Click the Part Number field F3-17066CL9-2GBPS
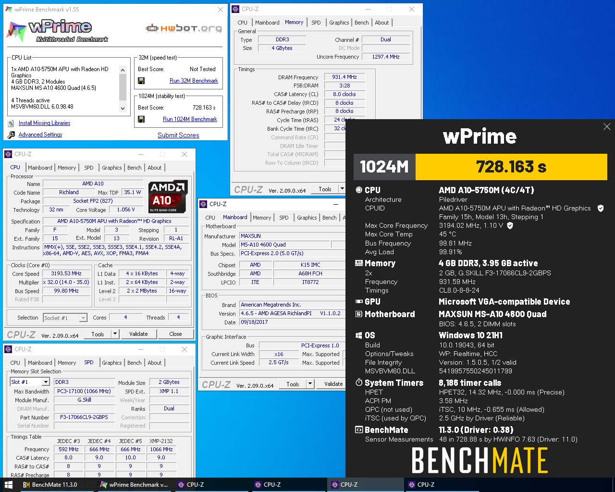Screen dimensions: 615x492 click(x=84, y=417)
